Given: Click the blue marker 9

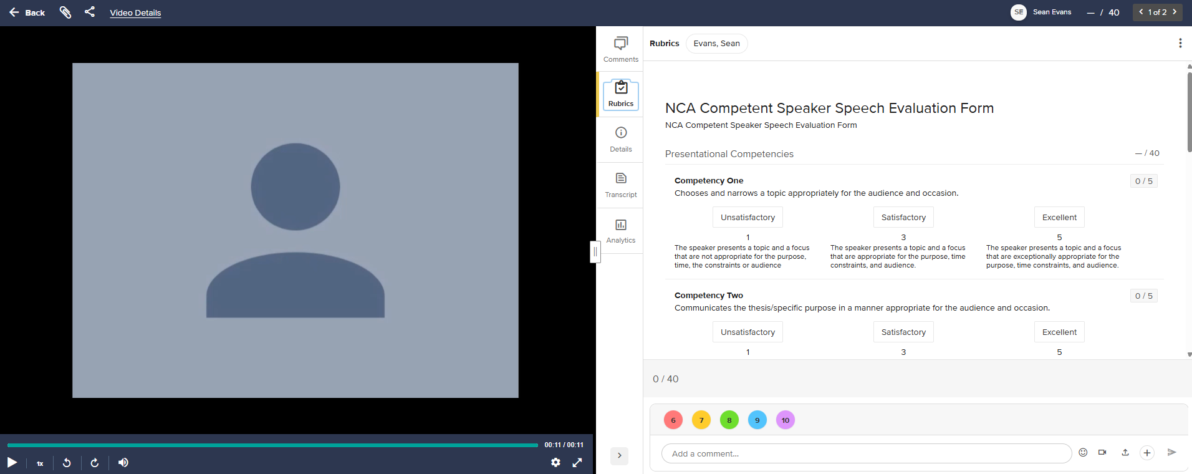Looking at the screenshot, I should [x=757, y=420].
